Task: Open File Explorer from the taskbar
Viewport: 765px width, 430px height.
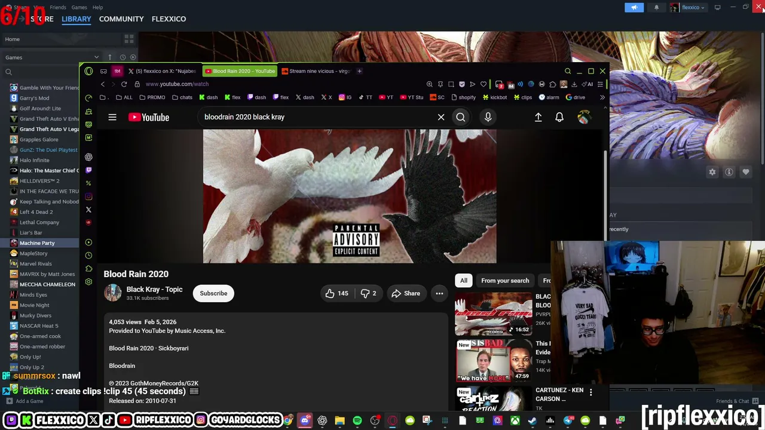Action: click(339, 421)
